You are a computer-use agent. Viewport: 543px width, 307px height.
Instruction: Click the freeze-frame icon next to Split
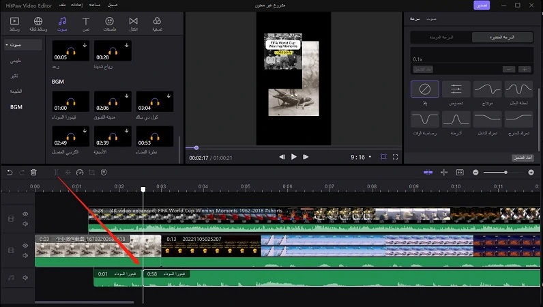pyautogui.click(x=68, y=172)
